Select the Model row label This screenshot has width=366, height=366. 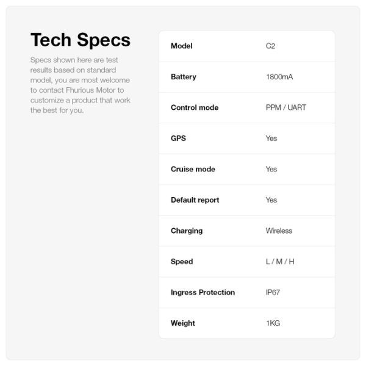tap(182, 46)
